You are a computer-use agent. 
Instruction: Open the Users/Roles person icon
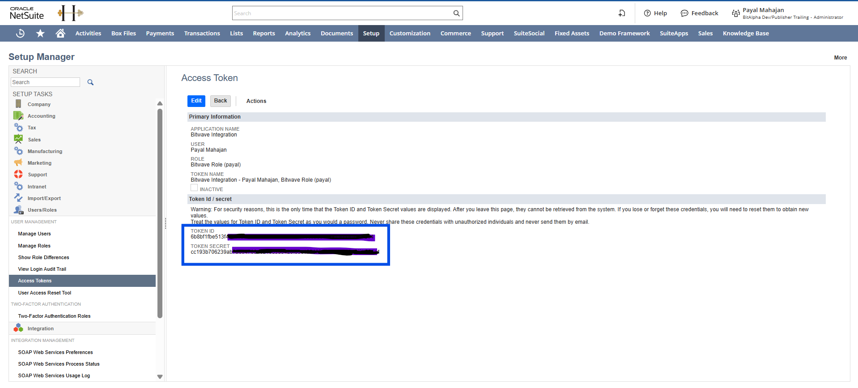click(x=18, y=209)
